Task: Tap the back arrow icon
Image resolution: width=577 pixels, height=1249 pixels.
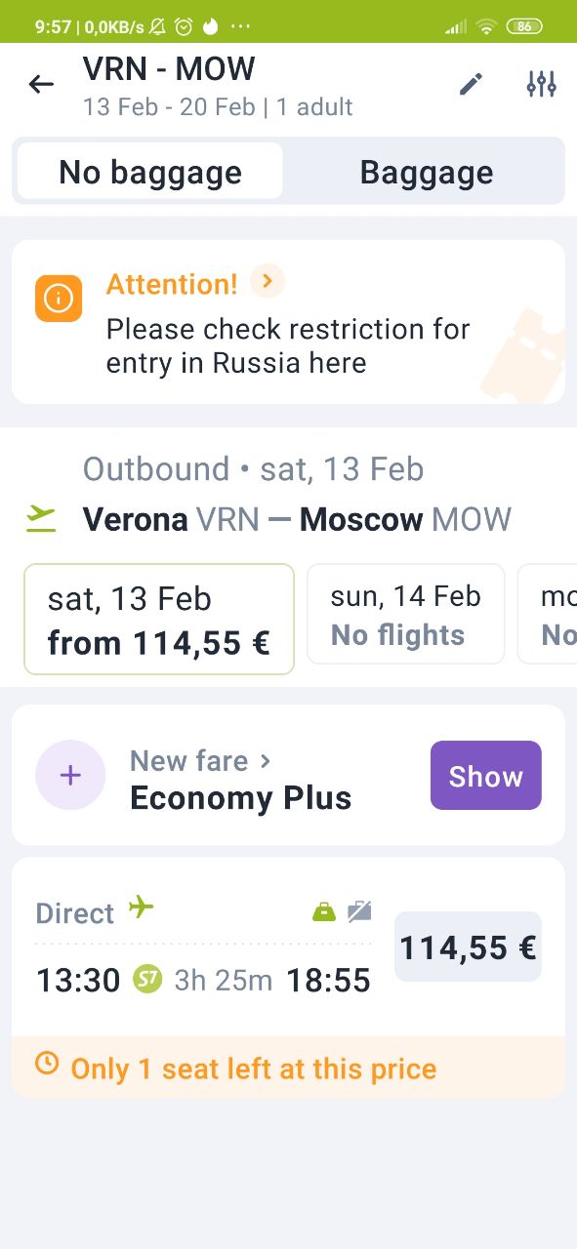Action: click(41, 84)
